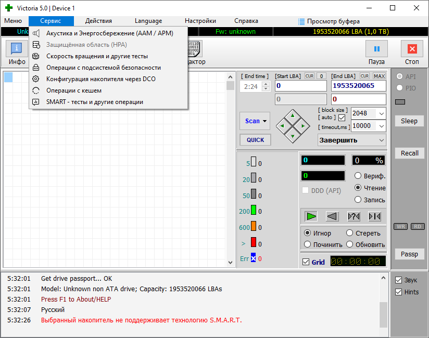The height and width of the screenshot is (338, 429).
Task: Click the left arrow in diamond navigator
Action: coord(282,126)
